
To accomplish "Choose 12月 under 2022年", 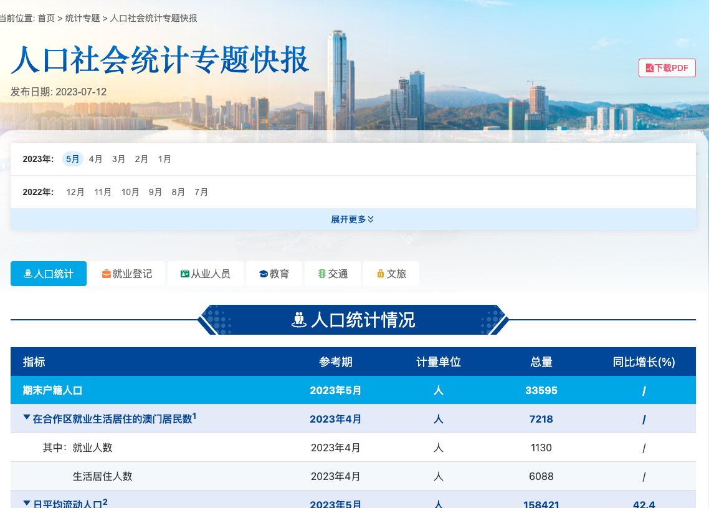I will (x=75, y=192).
